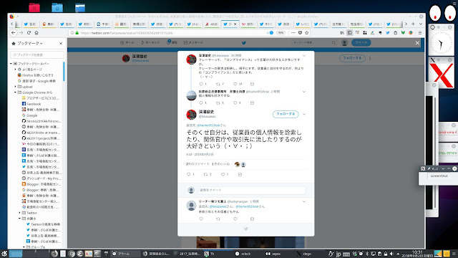This screenshot has width=458, height=258.
Task: Open the Firefox home page button
Action: pyautogui.click(x=36, y=33)
